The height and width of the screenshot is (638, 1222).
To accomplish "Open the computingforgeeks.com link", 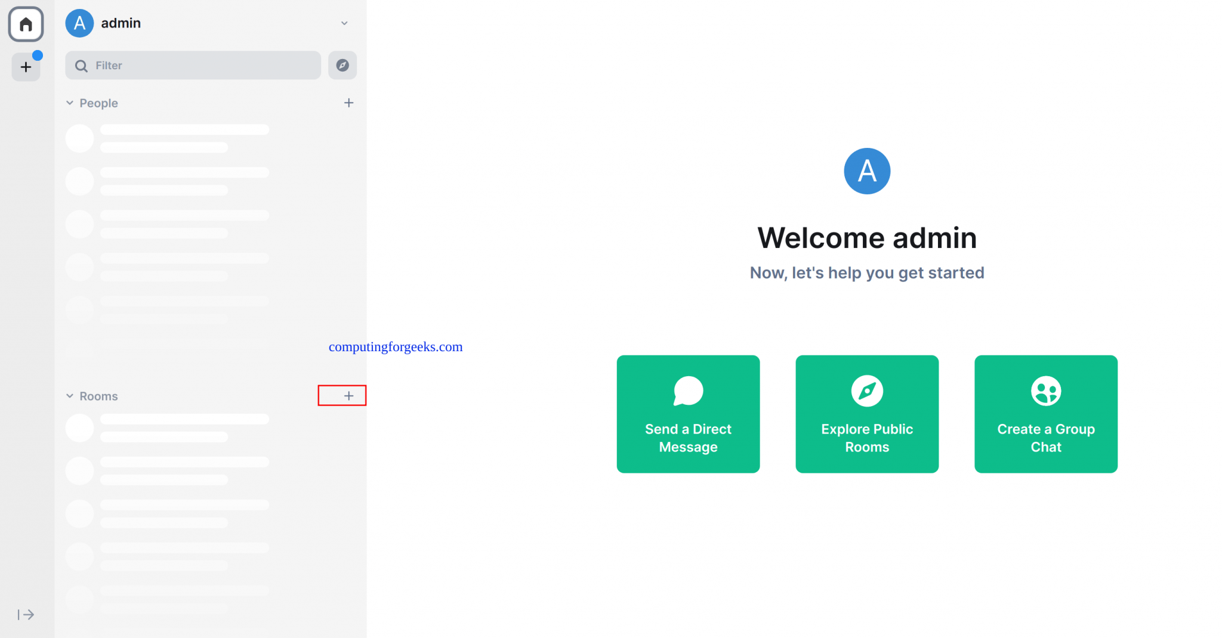I will point(395,346).
